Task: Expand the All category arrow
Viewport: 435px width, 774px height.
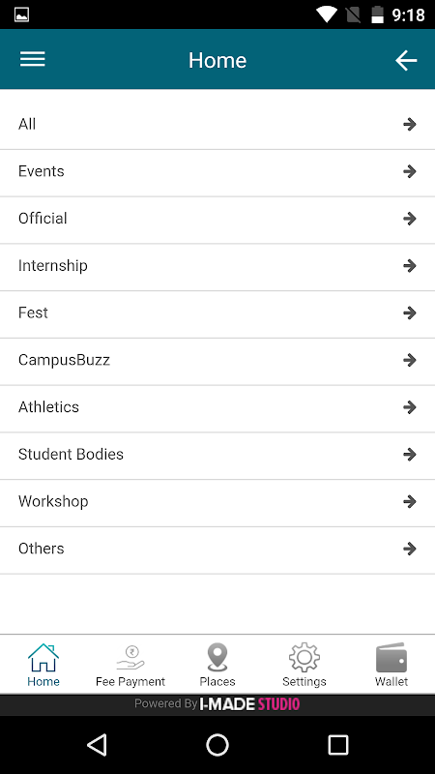Action: pyautogui.click(x=409, y=124)
